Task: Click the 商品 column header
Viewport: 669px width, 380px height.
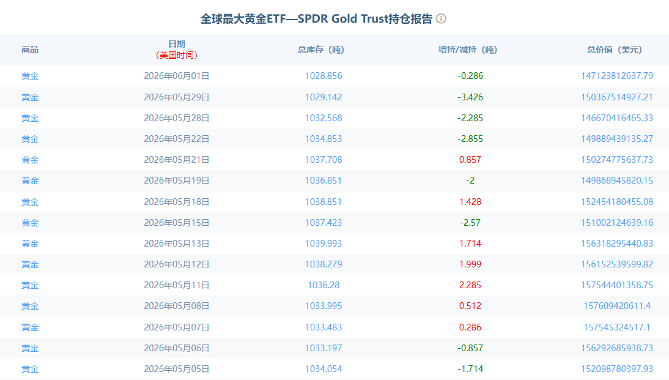Action: 30,50
